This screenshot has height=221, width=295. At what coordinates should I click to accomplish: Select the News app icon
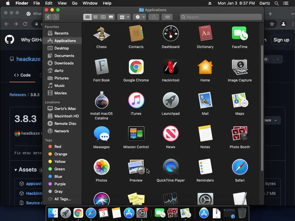click(171, 134)
